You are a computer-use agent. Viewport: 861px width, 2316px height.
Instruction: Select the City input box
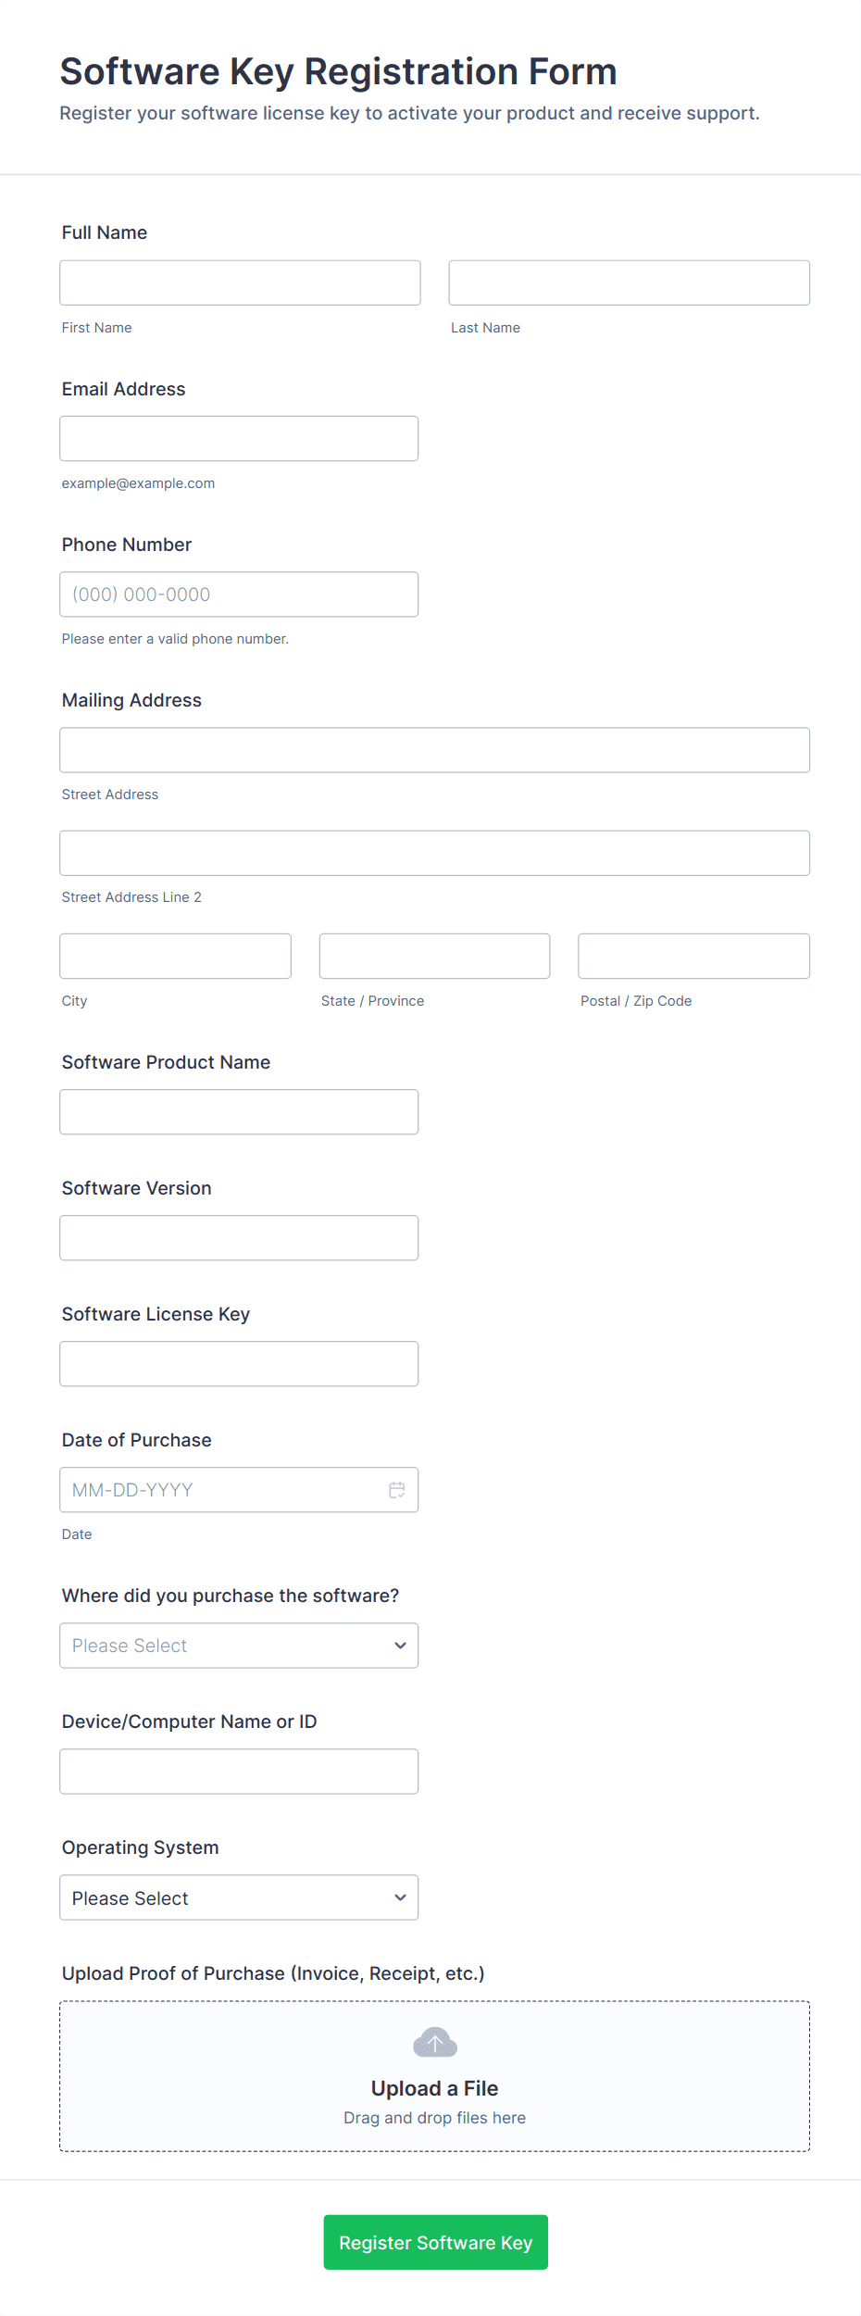click(175, 956)
